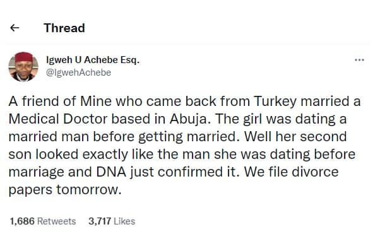Click "DNA" in the tweet text

click(111, 172)
